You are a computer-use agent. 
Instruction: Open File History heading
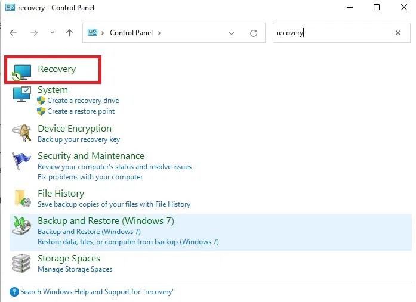tap(61, 194)
